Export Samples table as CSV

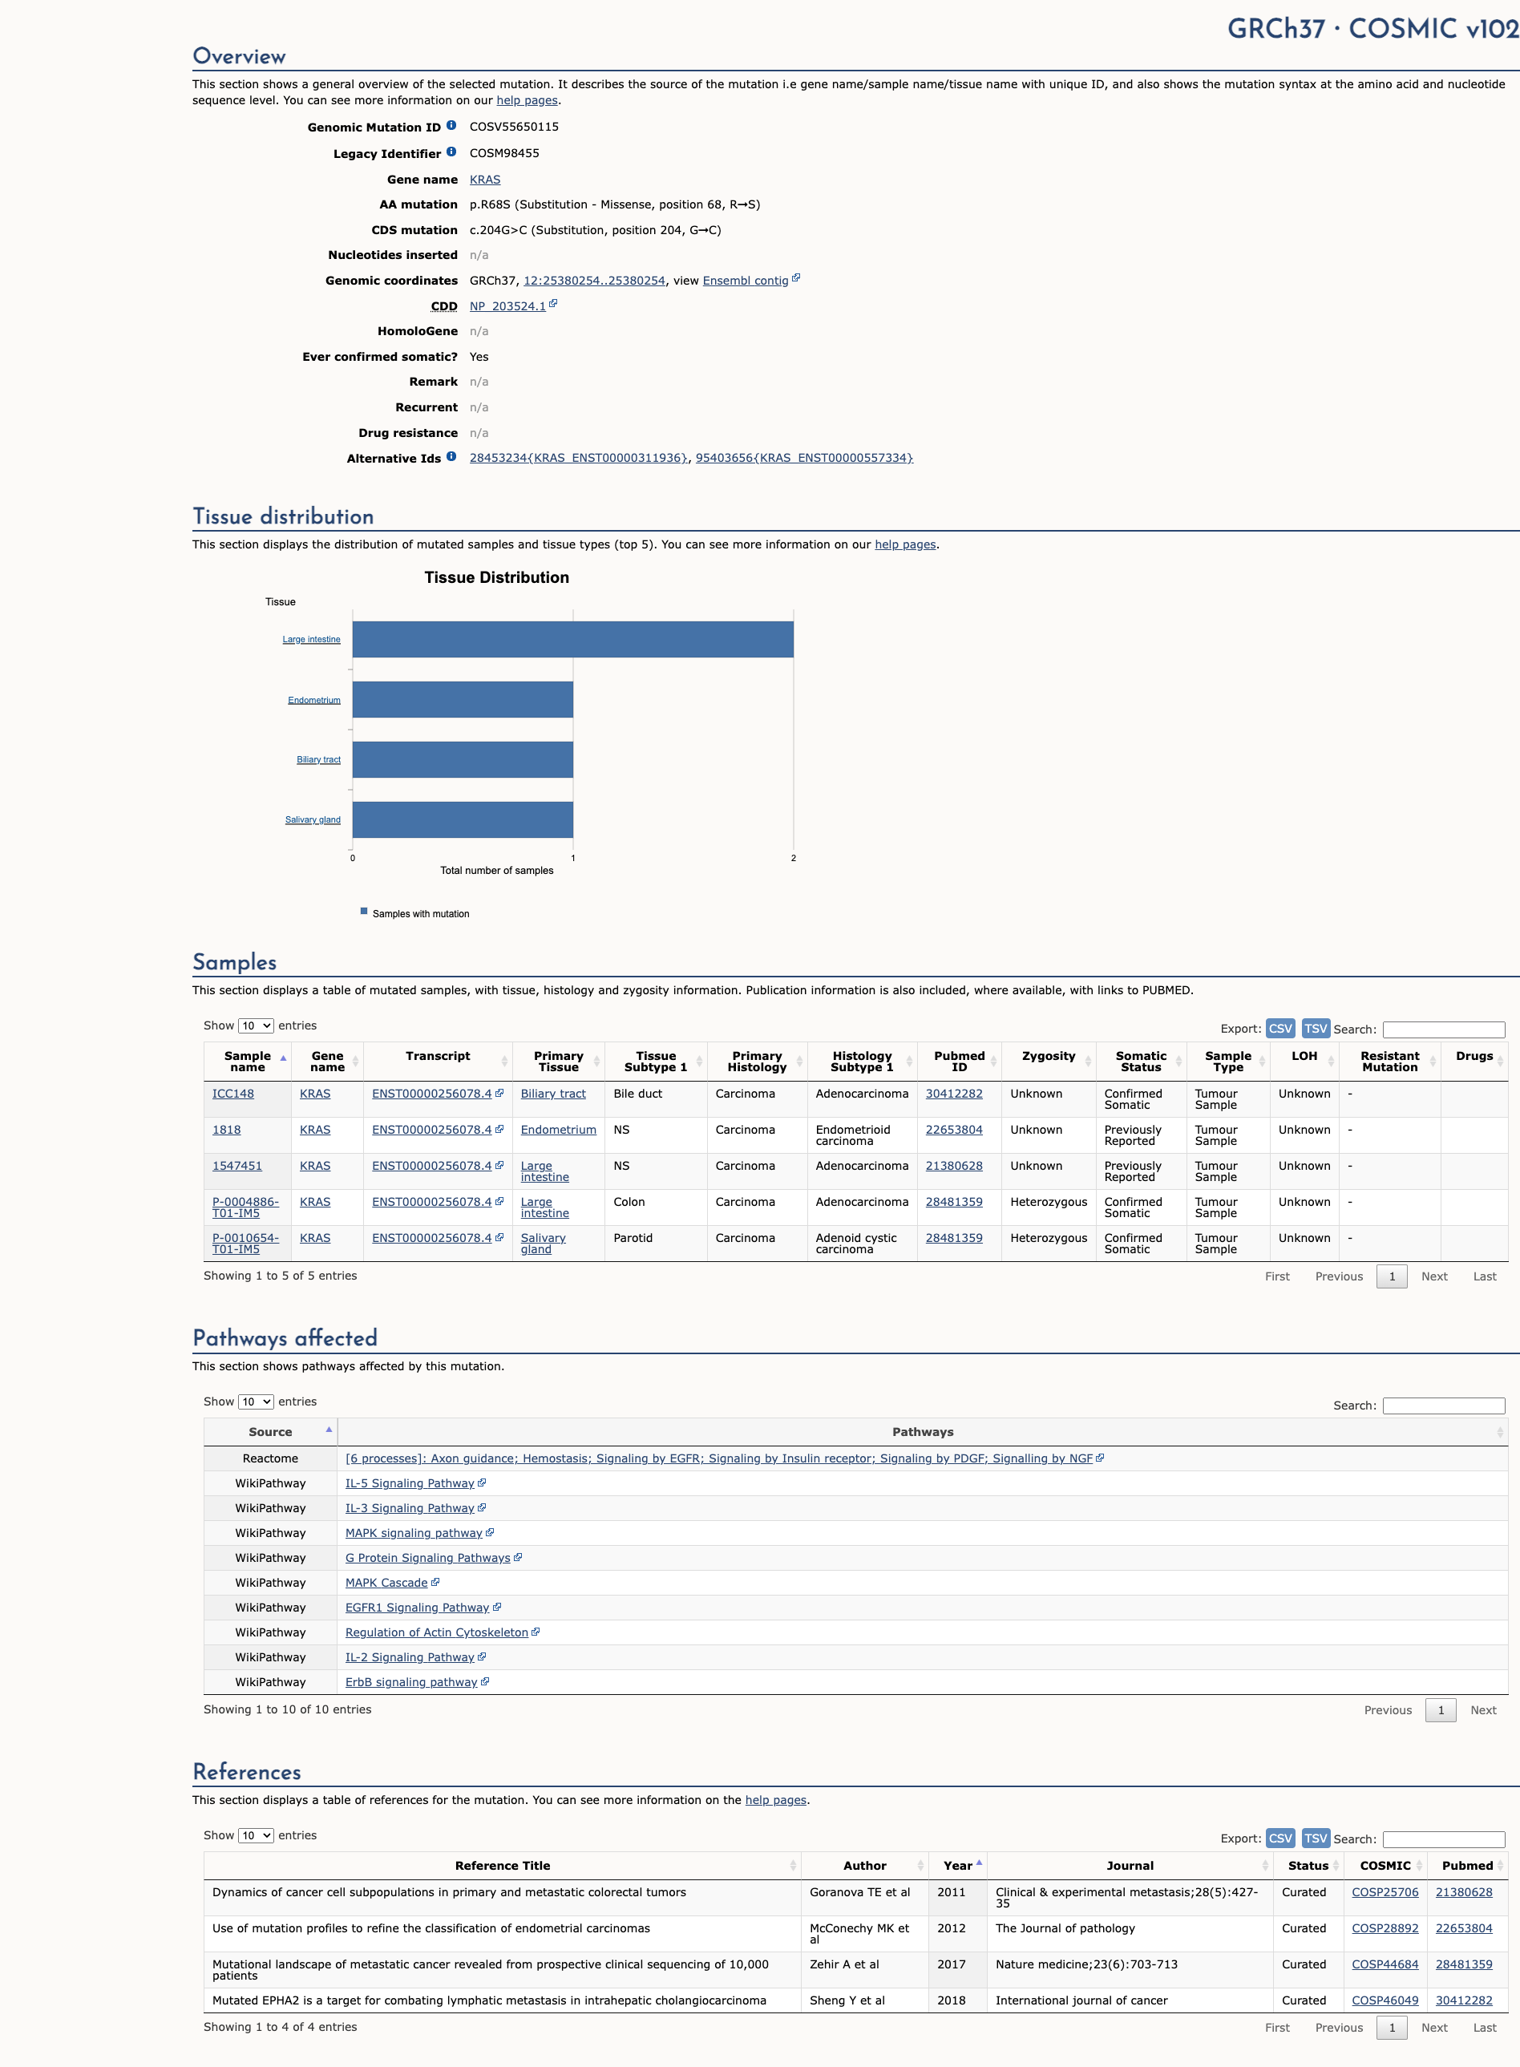[1279, 1028]
